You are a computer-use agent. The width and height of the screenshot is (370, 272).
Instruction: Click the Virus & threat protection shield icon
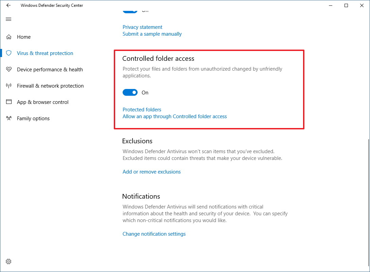click(x=9, y=53)
